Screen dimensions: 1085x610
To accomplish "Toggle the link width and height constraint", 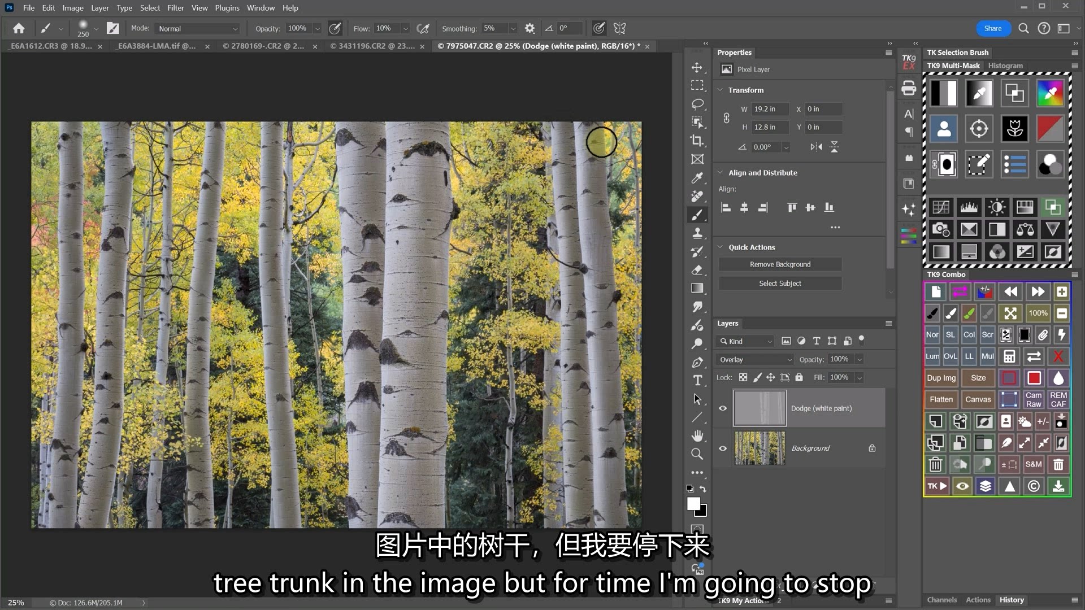I will (x=727, y=118).
